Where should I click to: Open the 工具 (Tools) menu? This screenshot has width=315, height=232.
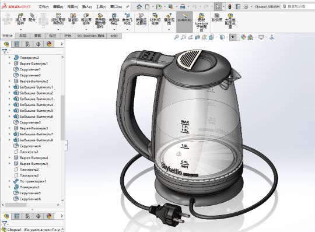pyautogui.click(x=101, y=6)
